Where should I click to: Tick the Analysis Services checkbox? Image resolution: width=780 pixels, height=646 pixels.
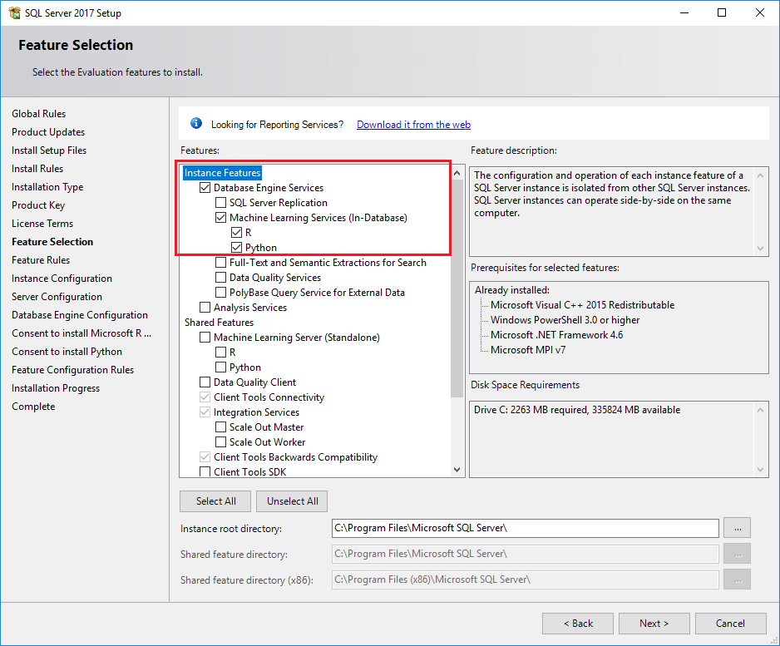point(205,308)
